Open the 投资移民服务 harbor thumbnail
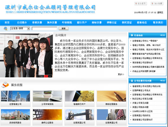Screen dimensions: 168x127 [16, 115]
